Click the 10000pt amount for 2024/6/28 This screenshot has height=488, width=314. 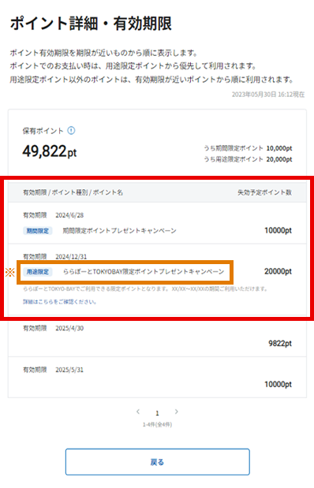[x=278, y=230]
